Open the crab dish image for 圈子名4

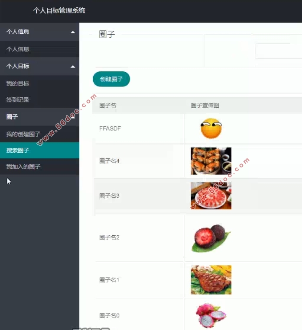pyautogui.click(x=211, y=161)
